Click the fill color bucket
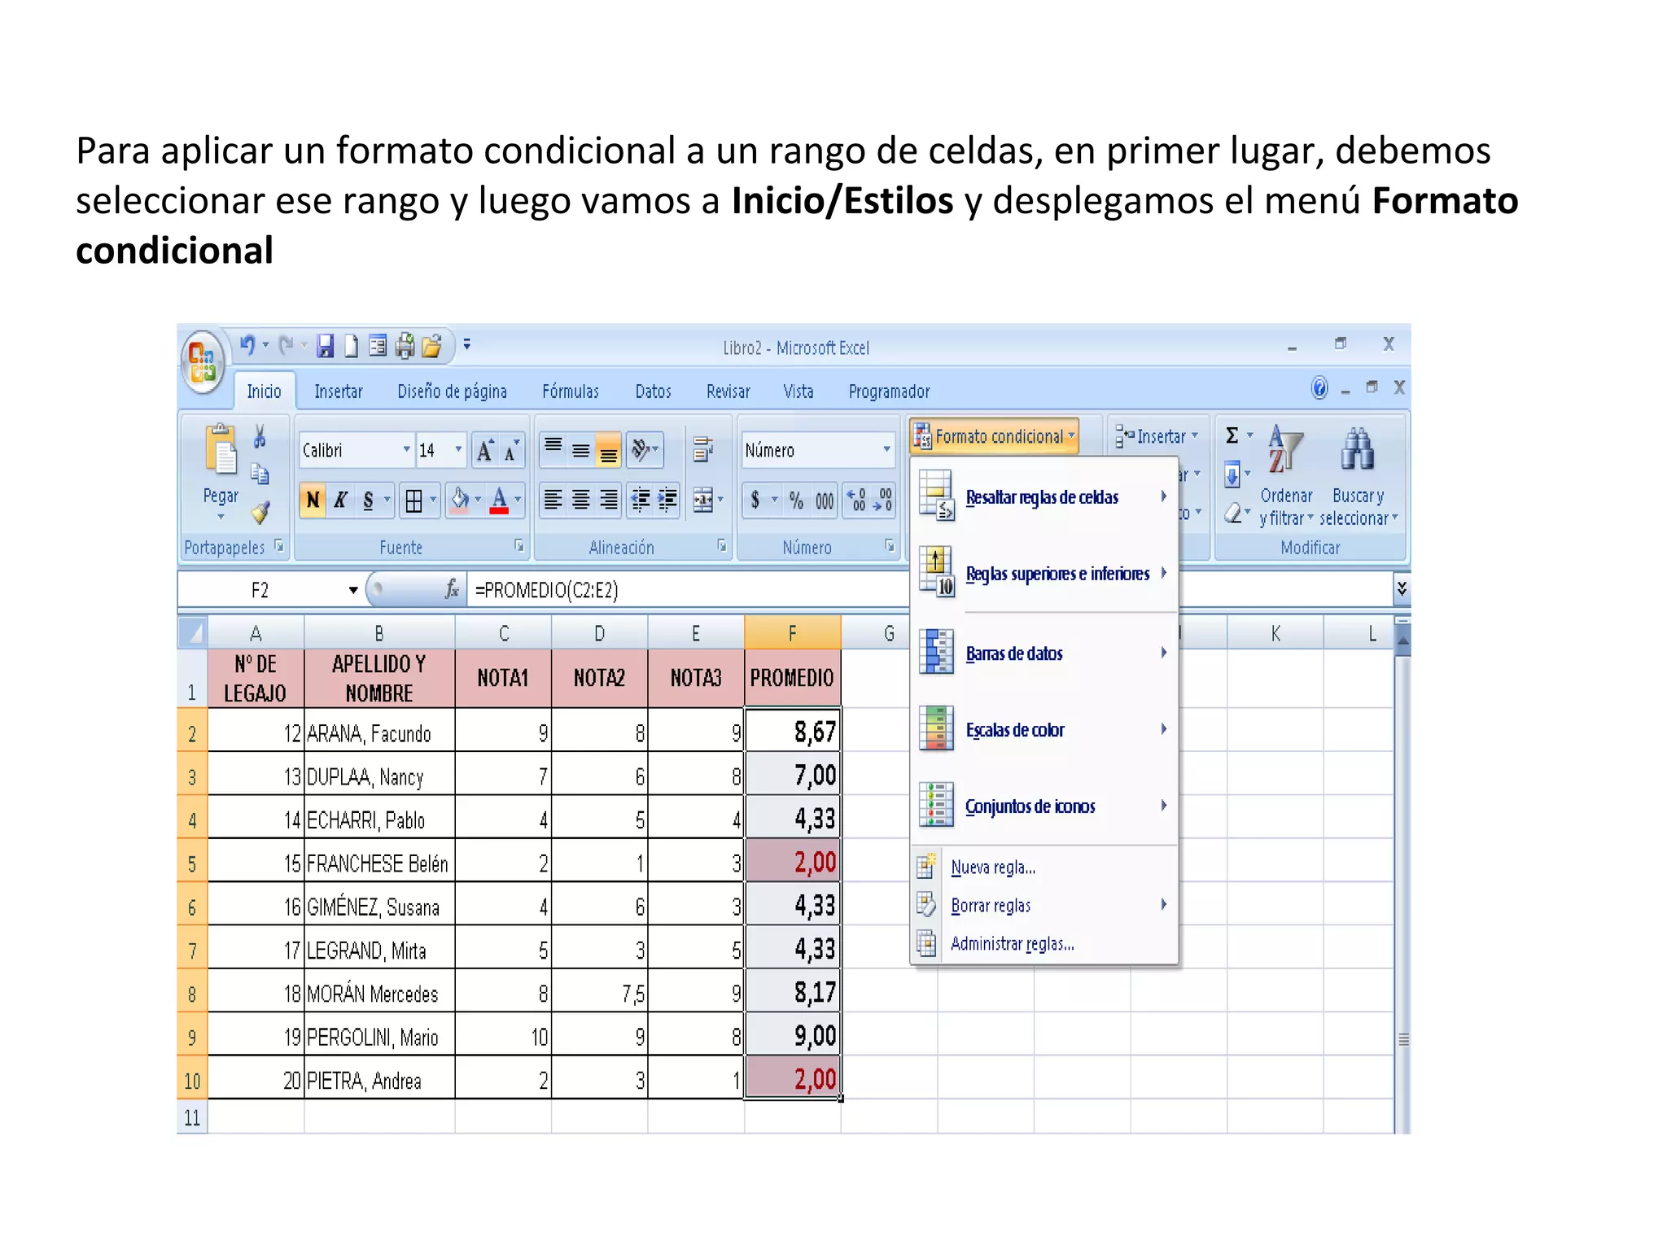 (460, 500)
